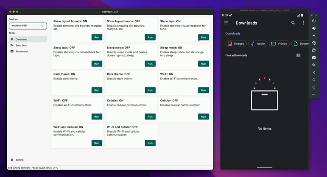Image resolution: width=327 pixels, height=177 pixels.
Task: Run Wi-Fi: OFF command
Action: pyautogui.click(x=97, y=117)
